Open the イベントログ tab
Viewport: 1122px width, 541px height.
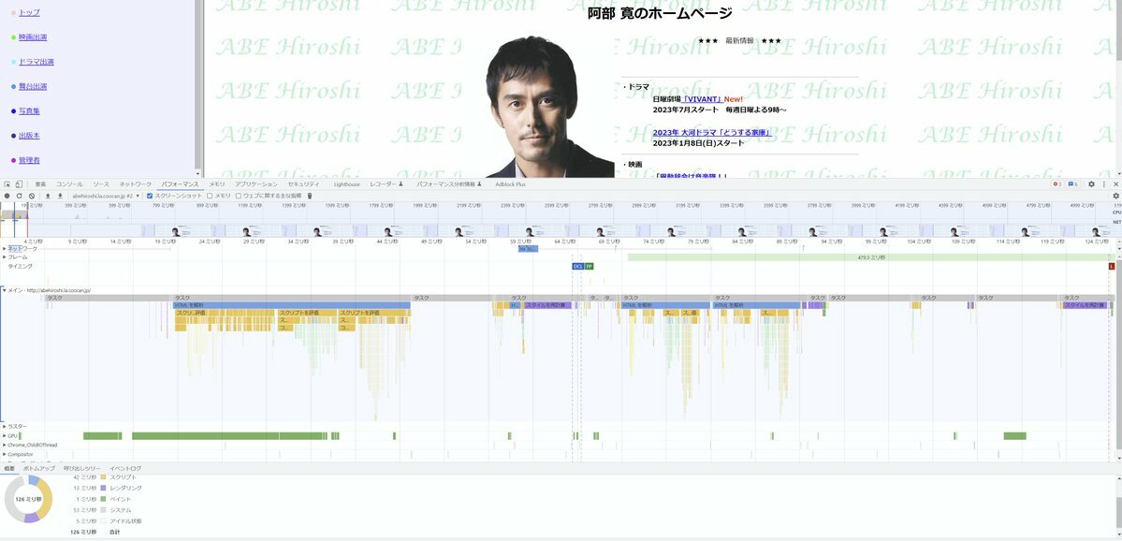(x=125, y=468)
